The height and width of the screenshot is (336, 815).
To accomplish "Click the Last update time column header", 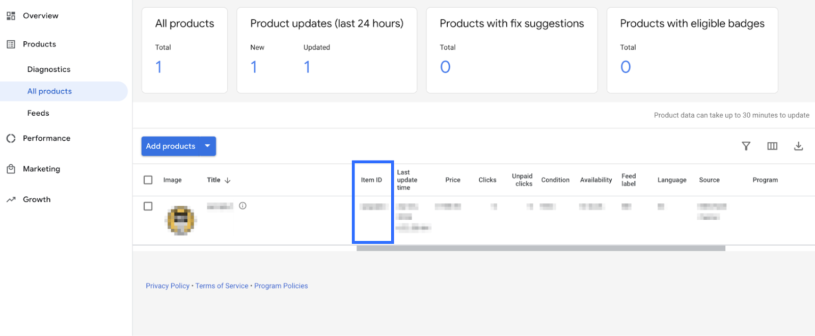I will tap(407, 180).
